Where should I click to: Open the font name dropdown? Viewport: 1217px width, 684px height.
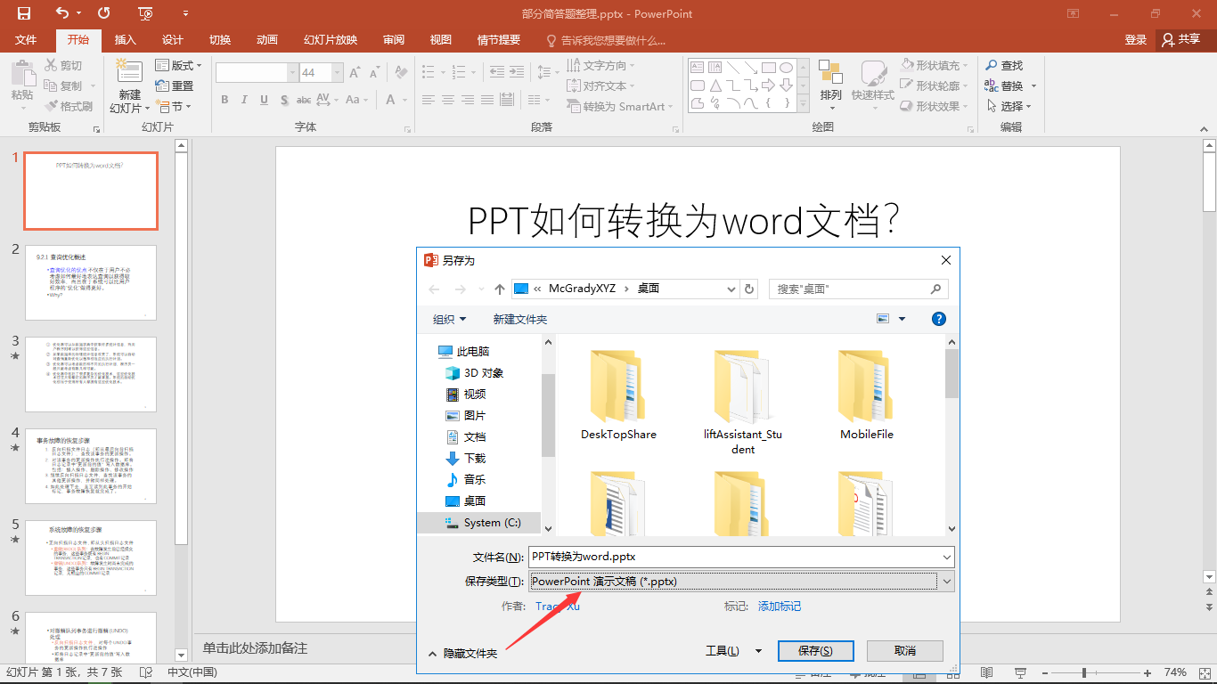tap(293, 73)
